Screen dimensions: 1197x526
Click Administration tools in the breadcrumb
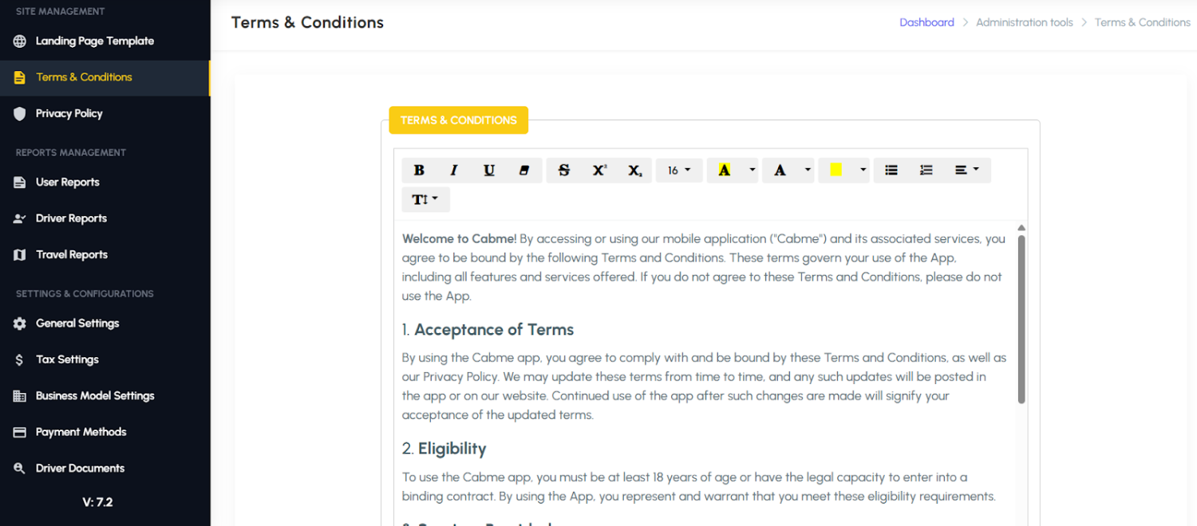coord(1024,22)
